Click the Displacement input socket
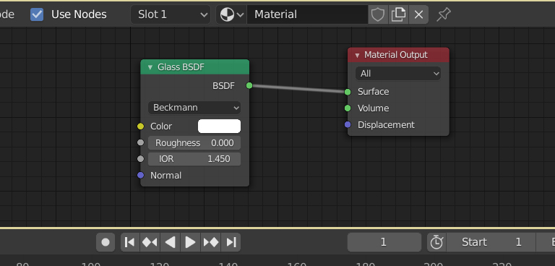Screen dimensions: 555x266 [x=348, y=124]
